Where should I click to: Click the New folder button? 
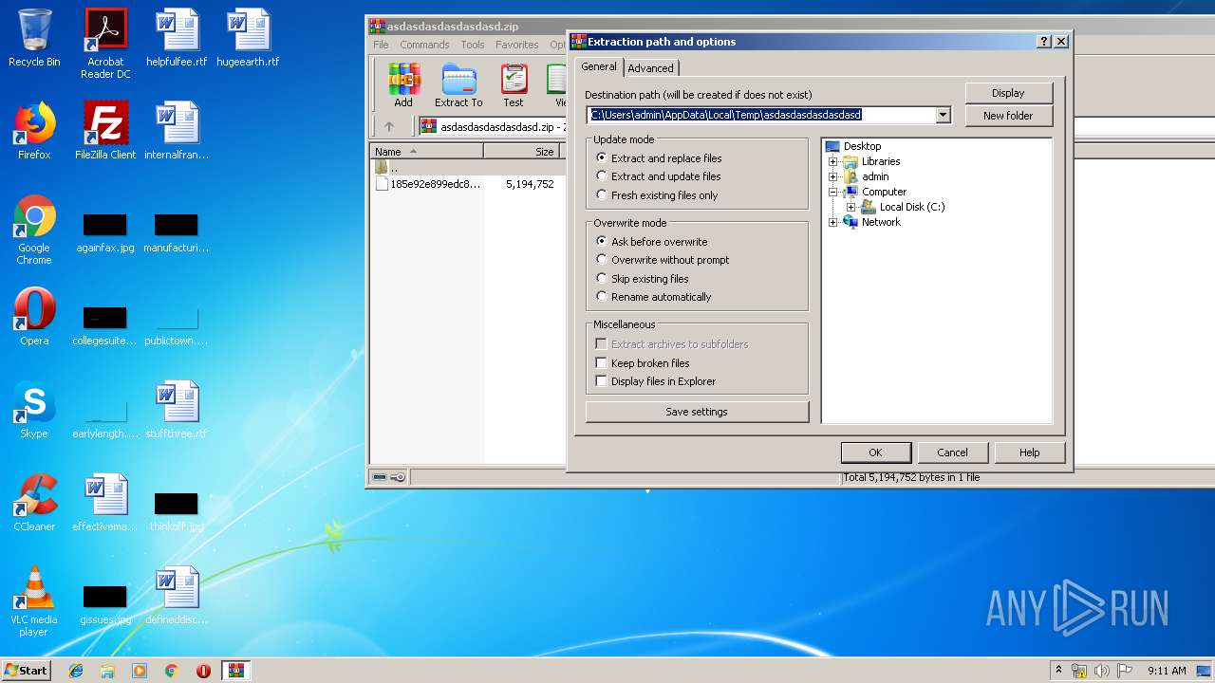[x=1008, y=116]
